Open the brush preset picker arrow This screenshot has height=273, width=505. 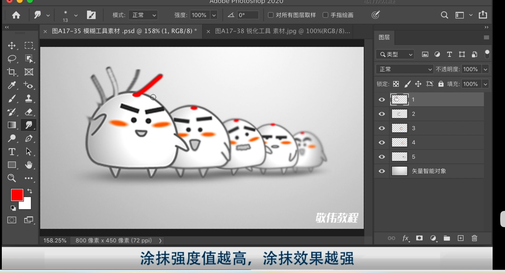(76, 15)
